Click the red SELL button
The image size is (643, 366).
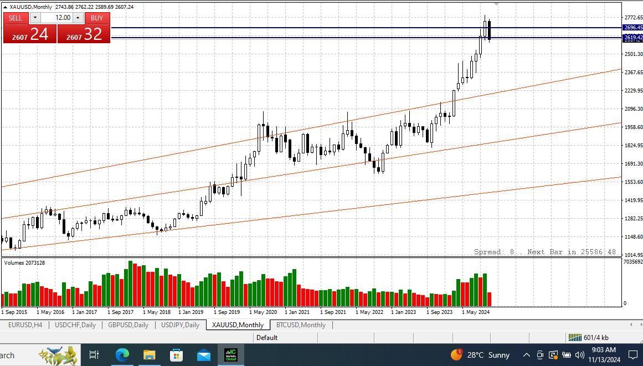click(x=16, y=18)
